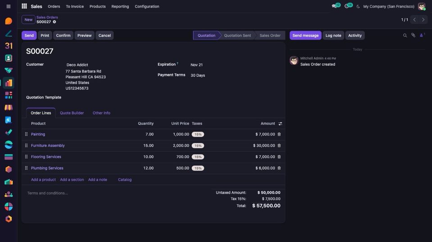This screenshot has height=242, width=432.
Task: Select the Order Lines tab
Action: point(41,113)
